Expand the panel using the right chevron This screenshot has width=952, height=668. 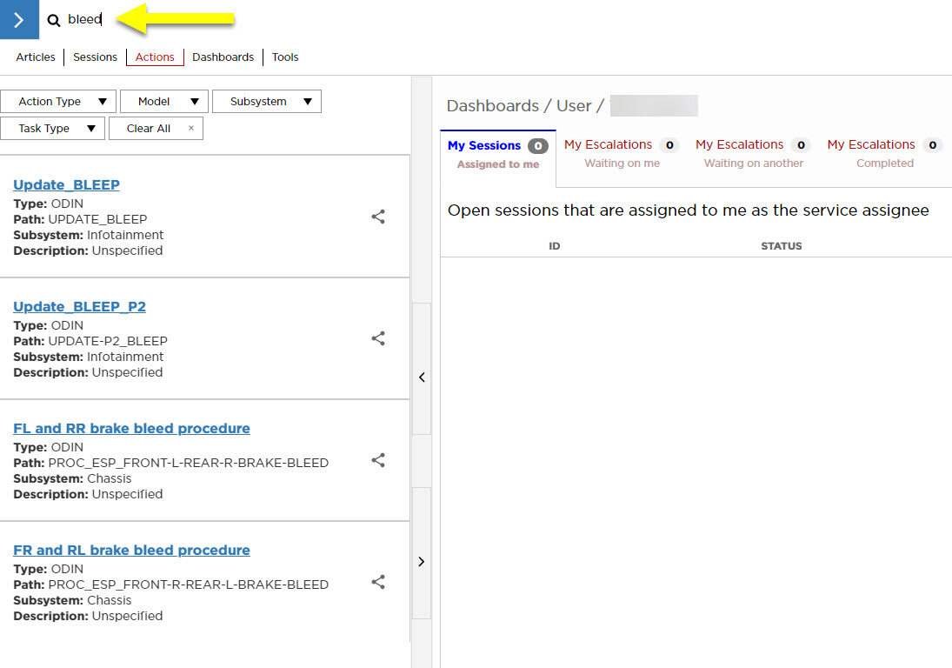coord(422,562)
